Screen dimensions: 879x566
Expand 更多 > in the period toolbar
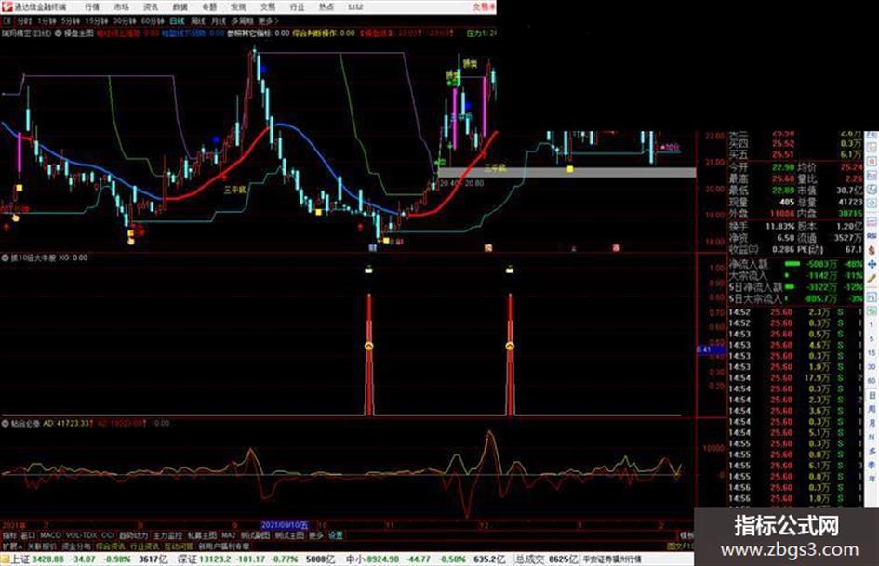(x=268, y=20)
